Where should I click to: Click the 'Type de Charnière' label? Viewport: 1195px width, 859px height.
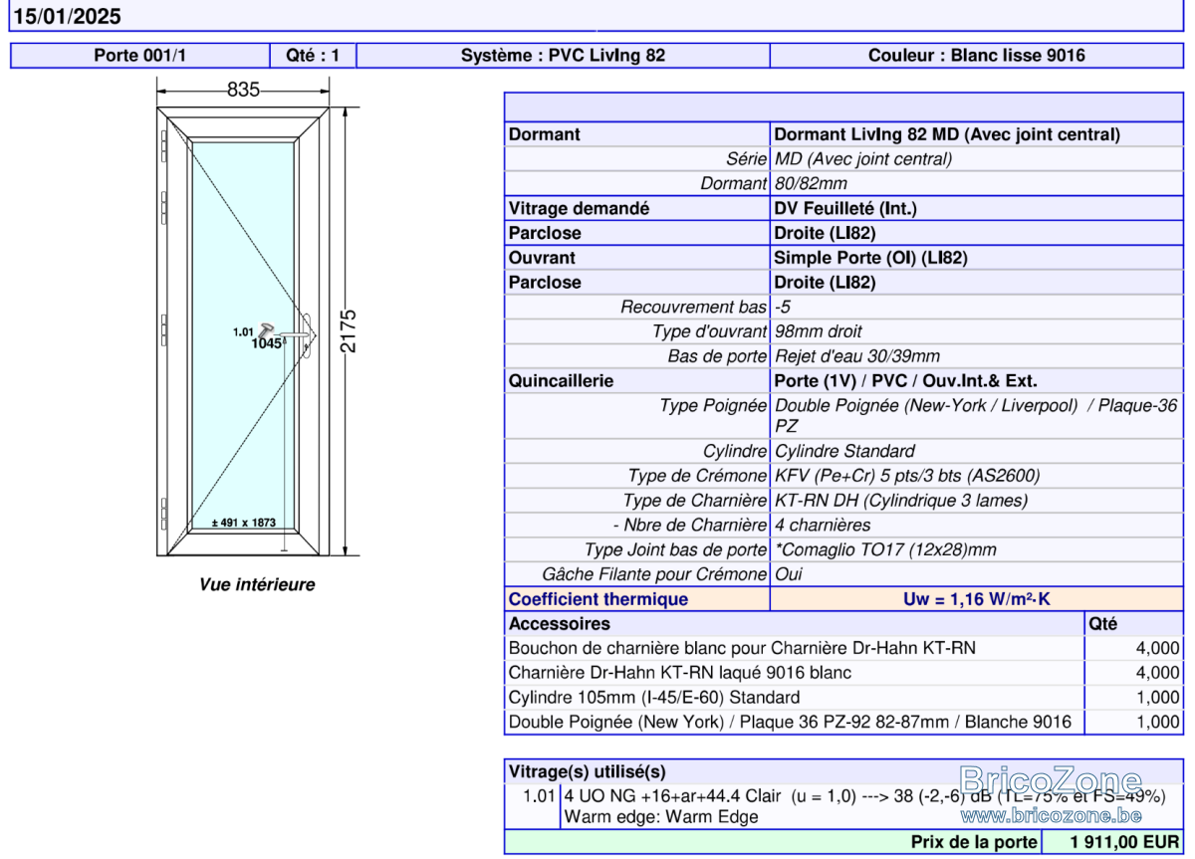tap(695, 501)
